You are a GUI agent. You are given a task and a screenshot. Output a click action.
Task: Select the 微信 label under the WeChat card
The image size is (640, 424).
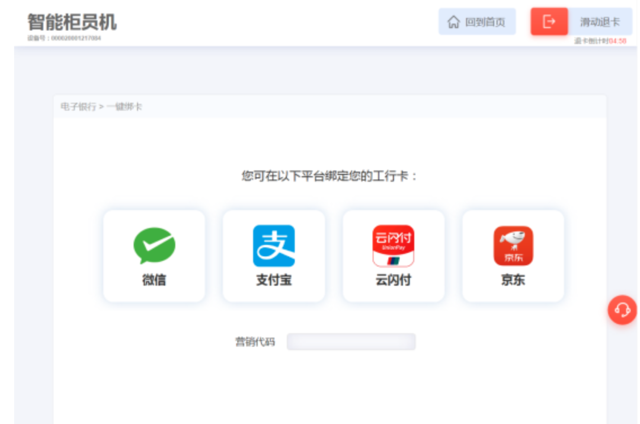coord(154,280)
